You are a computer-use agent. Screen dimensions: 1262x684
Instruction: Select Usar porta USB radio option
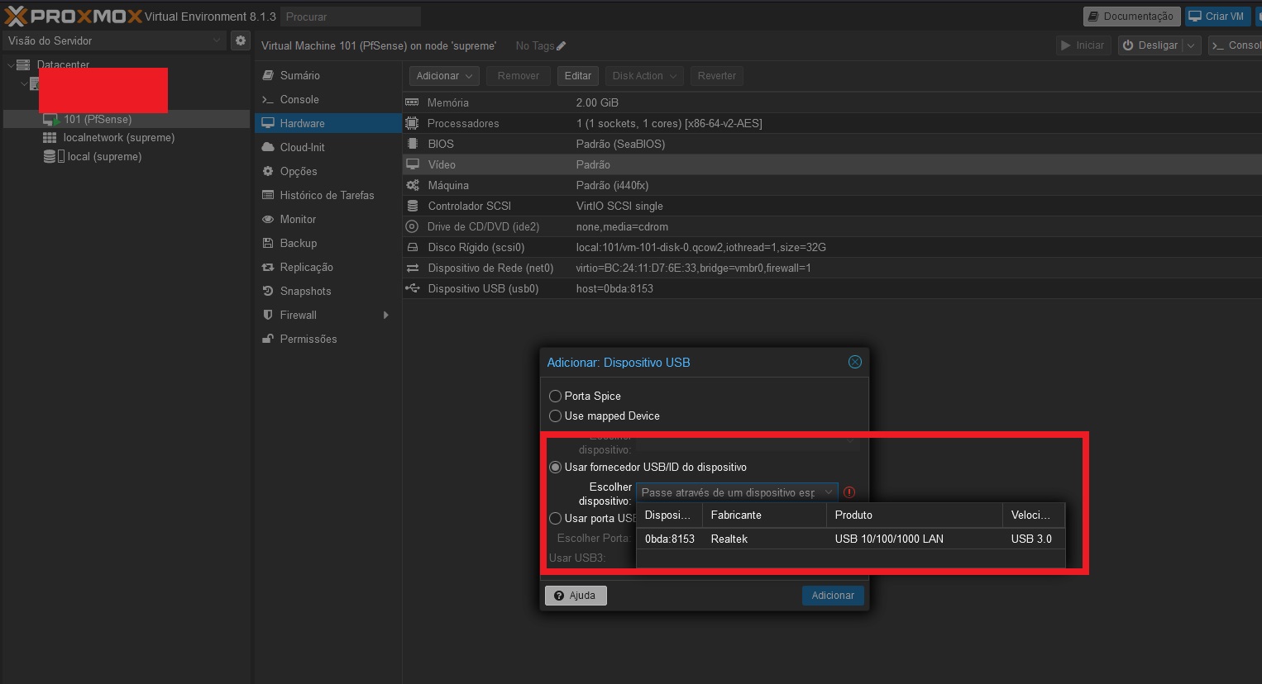click(x=556, y=518)
